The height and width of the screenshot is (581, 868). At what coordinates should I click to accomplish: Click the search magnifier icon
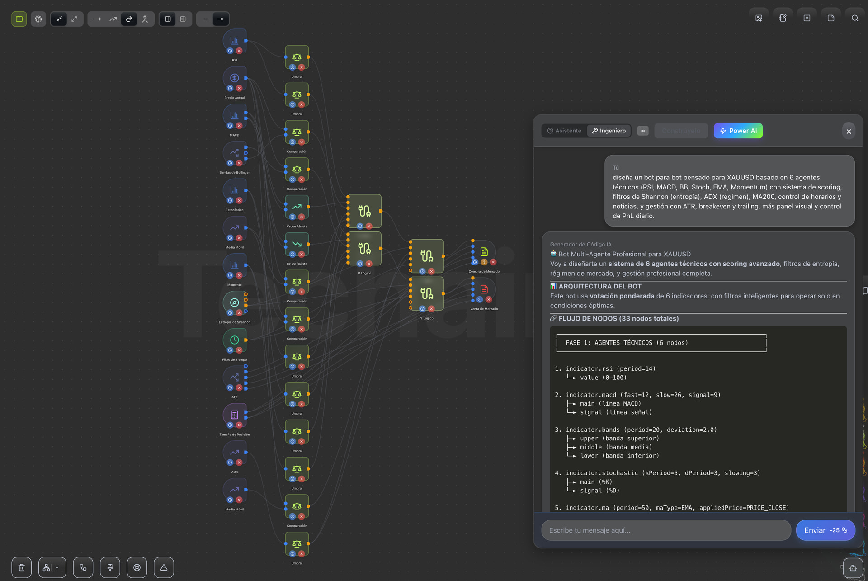click(854, 18)
